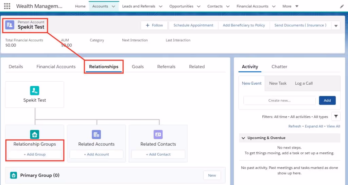348x185 pixels.
Task: Open the Opportunities navigation tab
Action: (181, 6)
